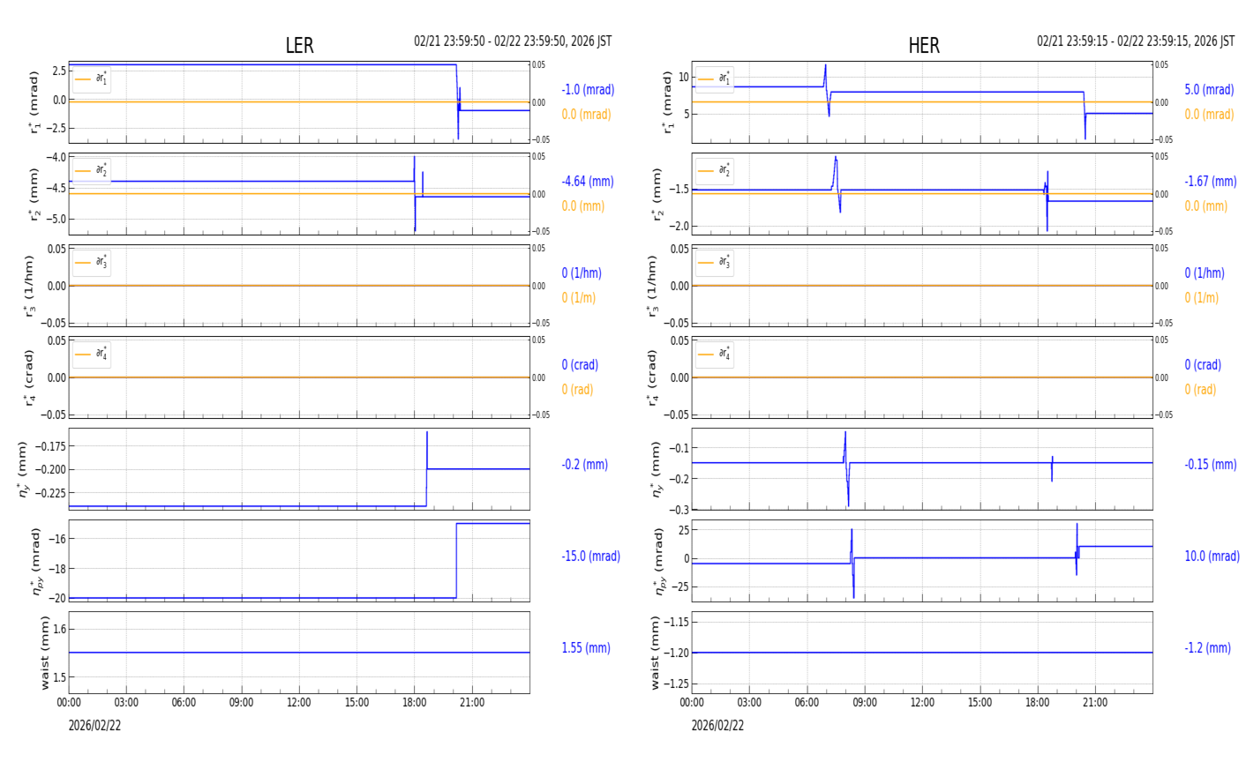The width and height of the screenshot is (1246, 762).
Task: Select the HER time range ending 23:59:15
Action: tap(1136, 41)
